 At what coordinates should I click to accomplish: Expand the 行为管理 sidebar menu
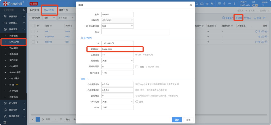tap(14, 103)
